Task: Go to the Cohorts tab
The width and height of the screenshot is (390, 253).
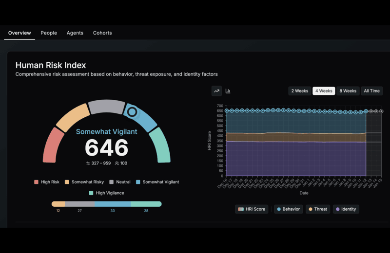Action: point(102,33)
